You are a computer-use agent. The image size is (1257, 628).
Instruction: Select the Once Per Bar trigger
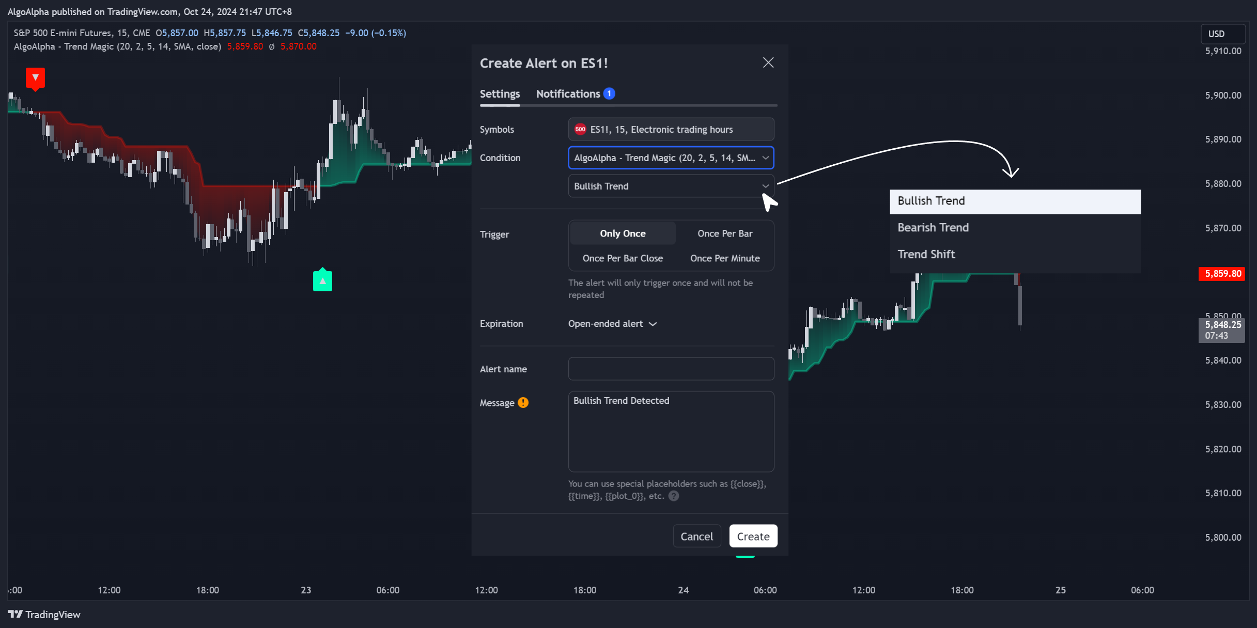(725, 233)
